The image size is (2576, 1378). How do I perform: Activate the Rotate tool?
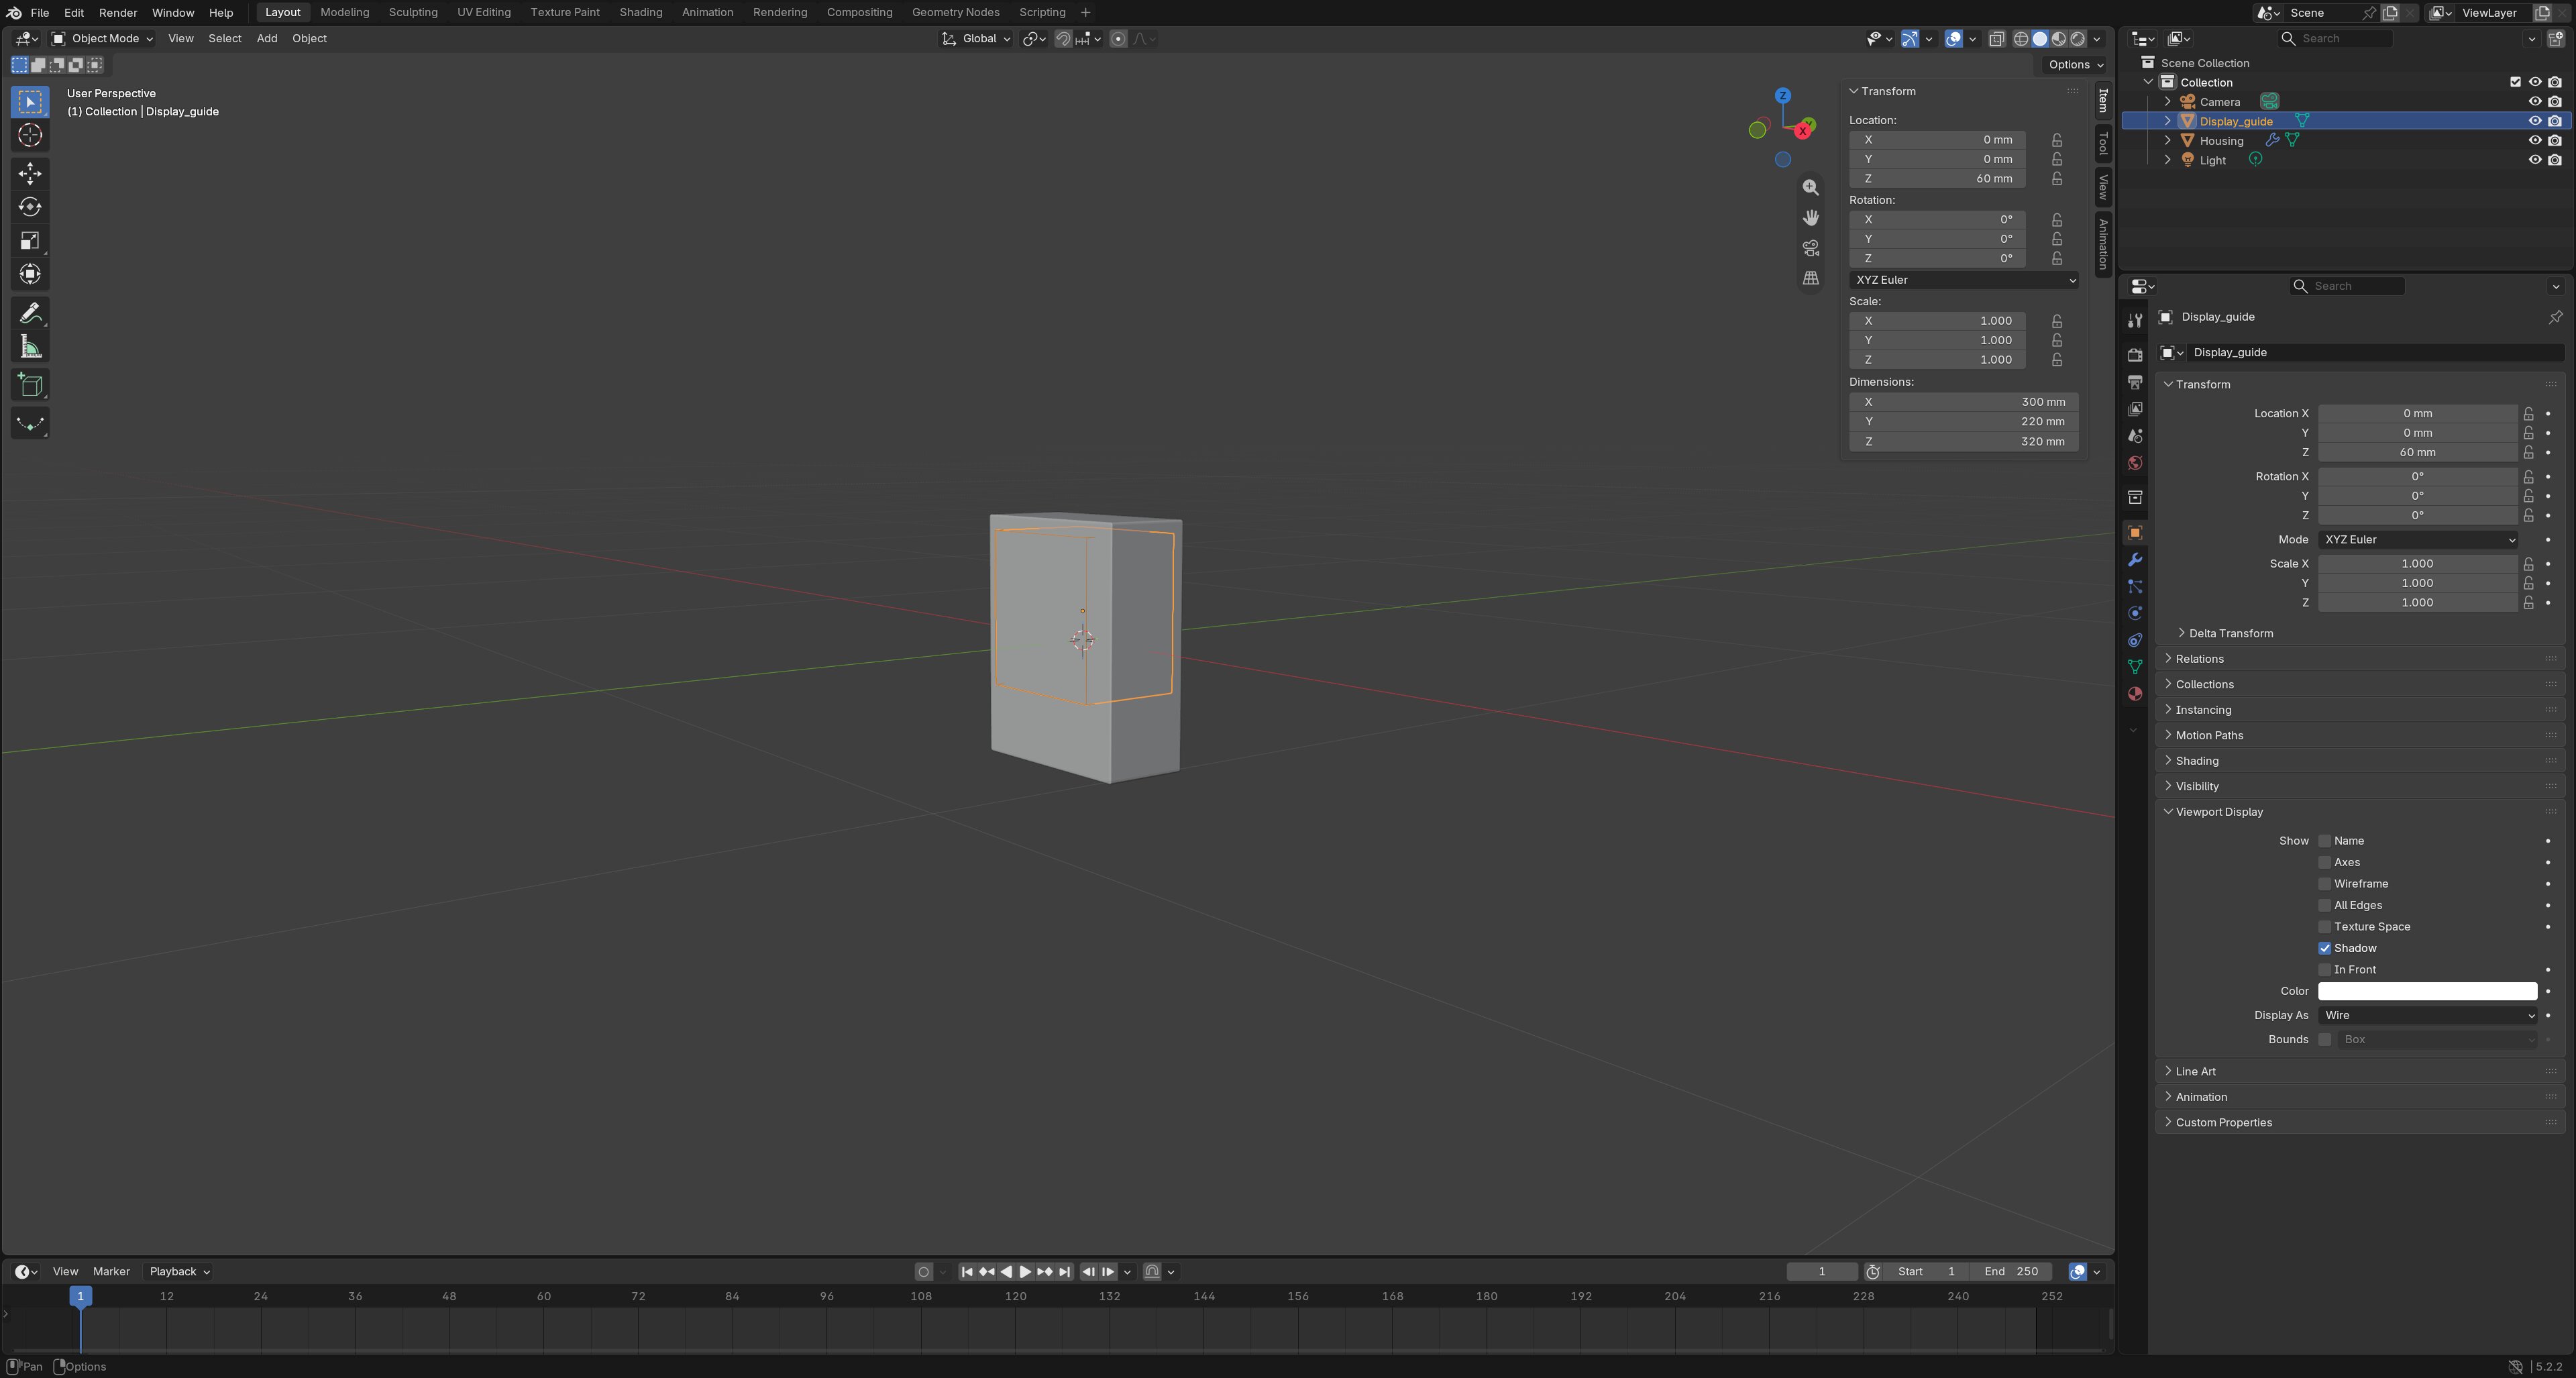point(30,207)
